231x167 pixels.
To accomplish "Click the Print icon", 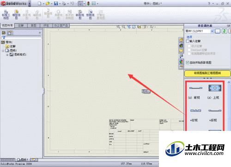I will (64, 3).
